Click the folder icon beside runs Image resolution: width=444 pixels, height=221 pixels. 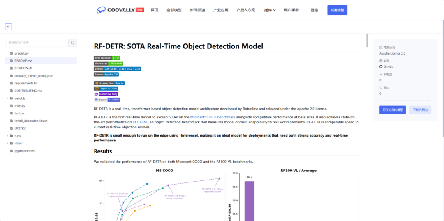[12, 136]
